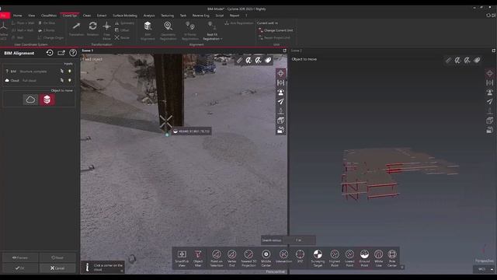497x280 pixels.
Task: Toggle the BIM input bulb
Action: pos(69,71)
